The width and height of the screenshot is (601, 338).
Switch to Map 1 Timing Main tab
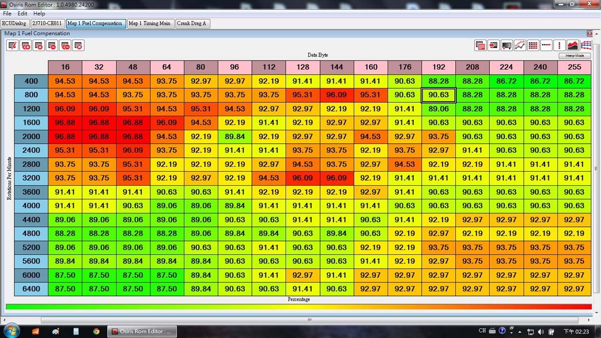click(149, 24)
